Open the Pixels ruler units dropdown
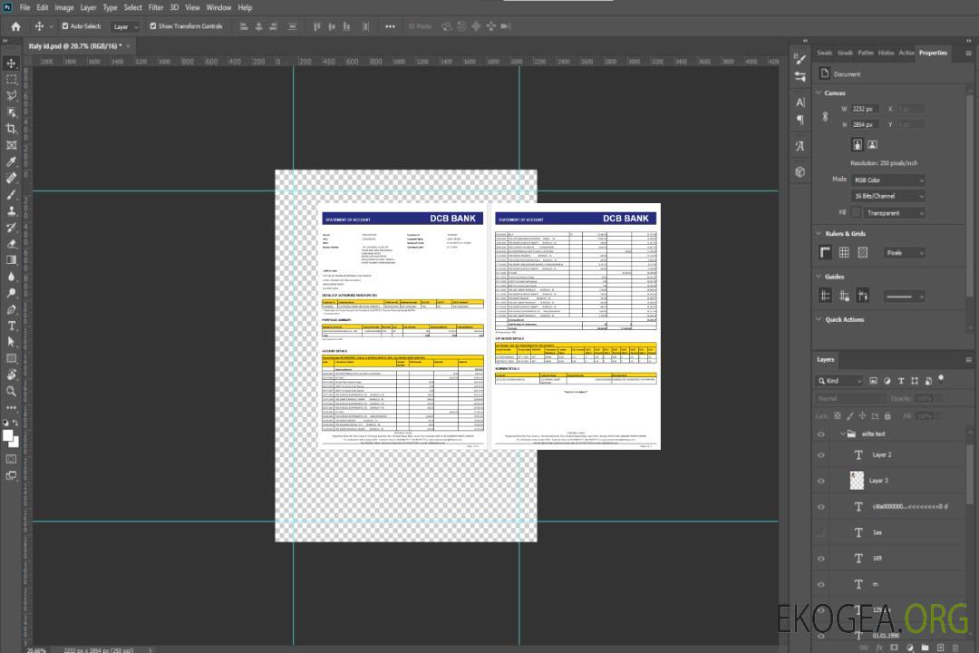 click(x=904, y=252)
